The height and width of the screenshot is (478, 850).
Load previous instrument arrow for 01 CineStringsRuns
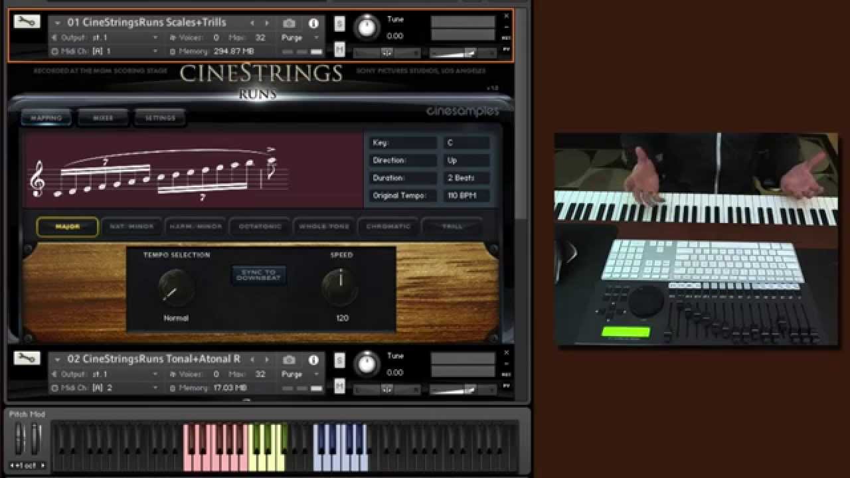(x=252, y=23)
